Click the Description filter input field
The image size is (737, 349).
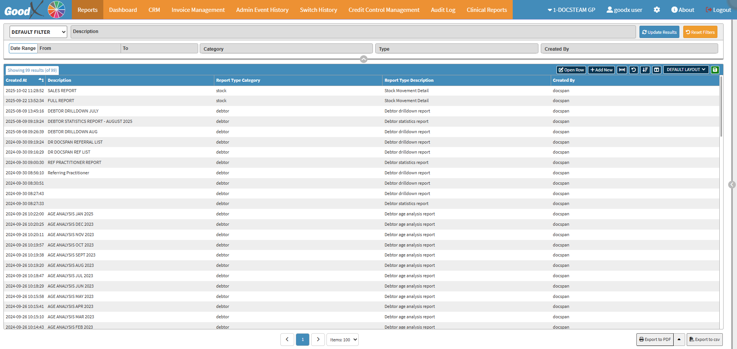(x=353, y=32)
